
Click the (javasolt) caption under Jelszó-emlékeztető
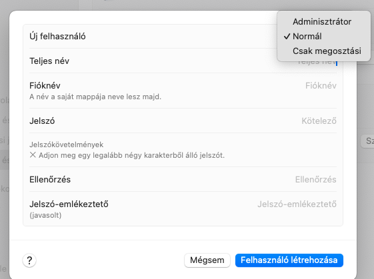45,215
